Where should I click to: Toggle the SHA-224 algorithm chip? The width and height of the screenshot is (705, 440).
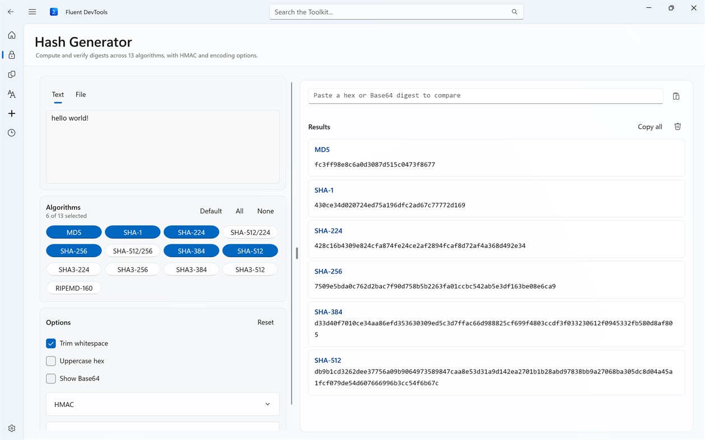(192, 232)
